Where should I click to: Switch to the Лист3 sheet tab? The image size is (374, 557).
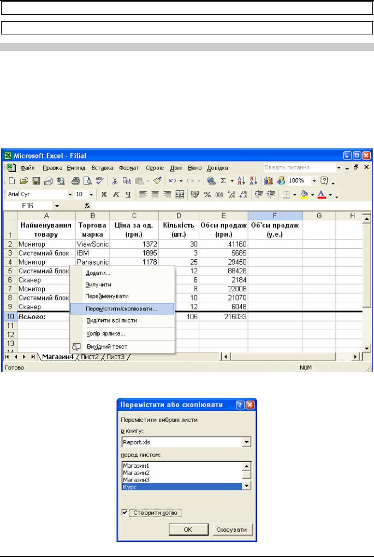pos(115,356)
